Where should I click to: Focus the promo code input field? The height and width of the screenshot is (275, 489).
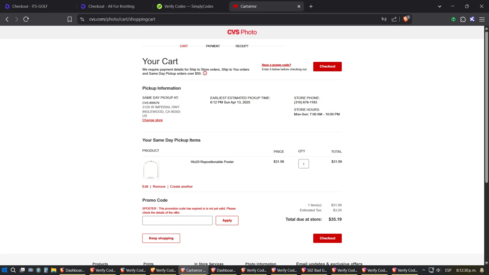177,221
